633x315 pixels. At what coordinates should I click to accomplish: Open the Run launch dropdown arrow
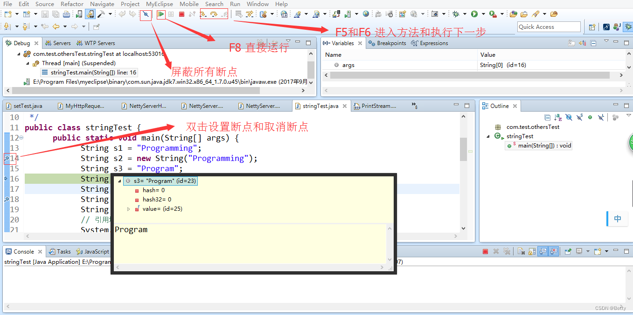tap(483, 14)
